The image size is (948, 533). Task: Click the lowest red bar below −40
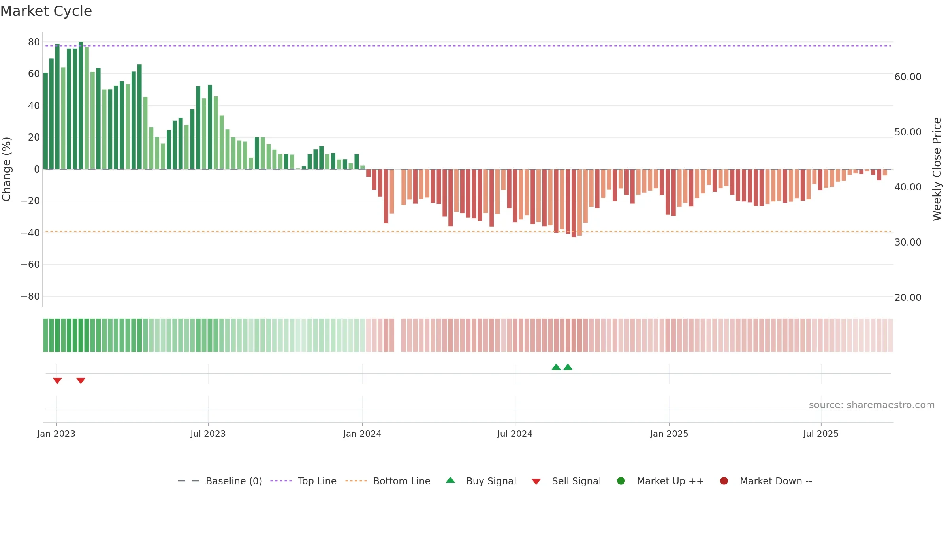[x=574, y=203]
